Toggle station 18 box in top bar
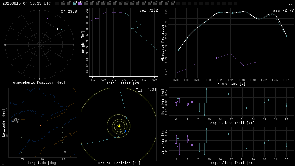The image size is (295, 166). [x=161, y=3]
